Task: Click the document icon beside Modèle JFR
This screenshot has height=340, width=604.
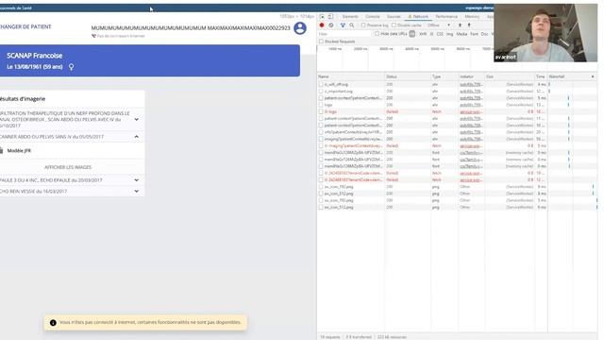Action: click(2, 150)
